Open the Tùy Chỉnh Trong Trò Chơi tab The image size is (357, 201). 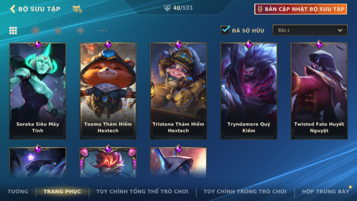(245, 192)
